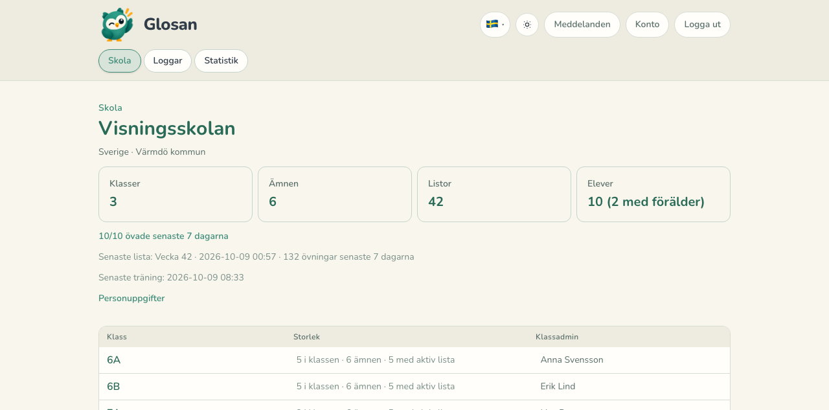This screenshot has width=829, height=410.
Task: Open class 6A from the table
Action: 113,360
